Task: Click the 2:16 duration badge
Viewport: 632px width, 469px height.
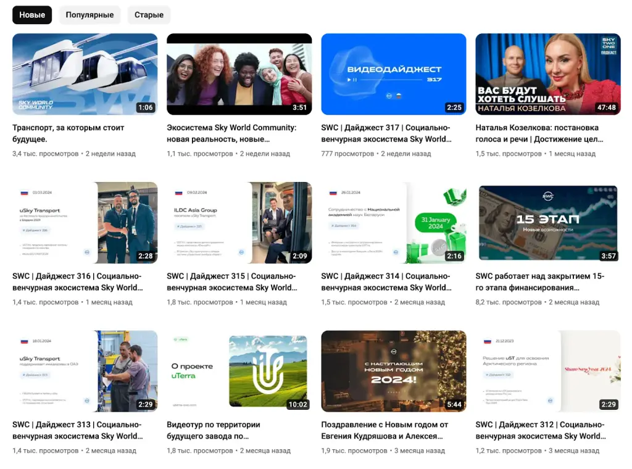Action: 454,256
